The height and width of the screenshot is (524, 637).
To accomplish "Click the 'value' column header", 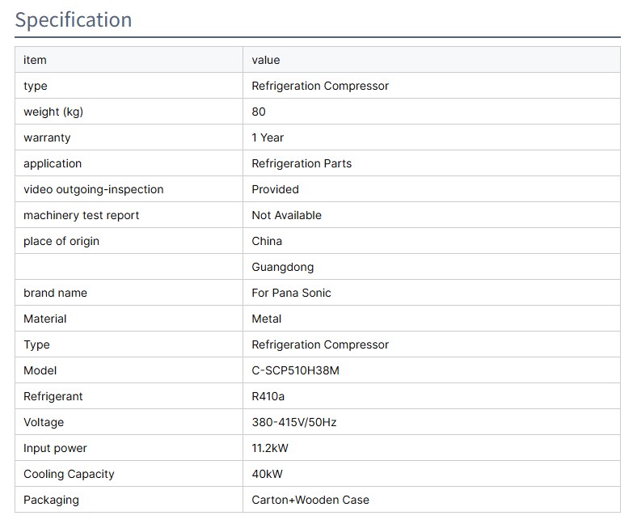I will [265, 60].
